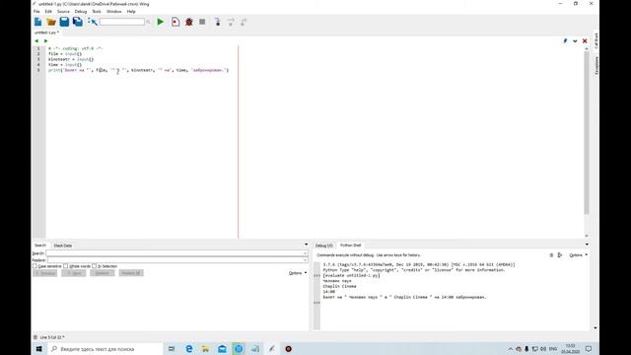Image resolution: width=631 pixels, height=355 pixels.
Task: Open the File menu
Action: (x=36, y=12)
